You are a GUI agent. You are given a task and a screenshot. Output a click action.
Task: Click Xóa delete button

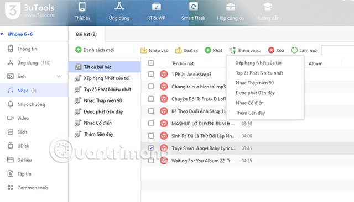coord(276,50)
